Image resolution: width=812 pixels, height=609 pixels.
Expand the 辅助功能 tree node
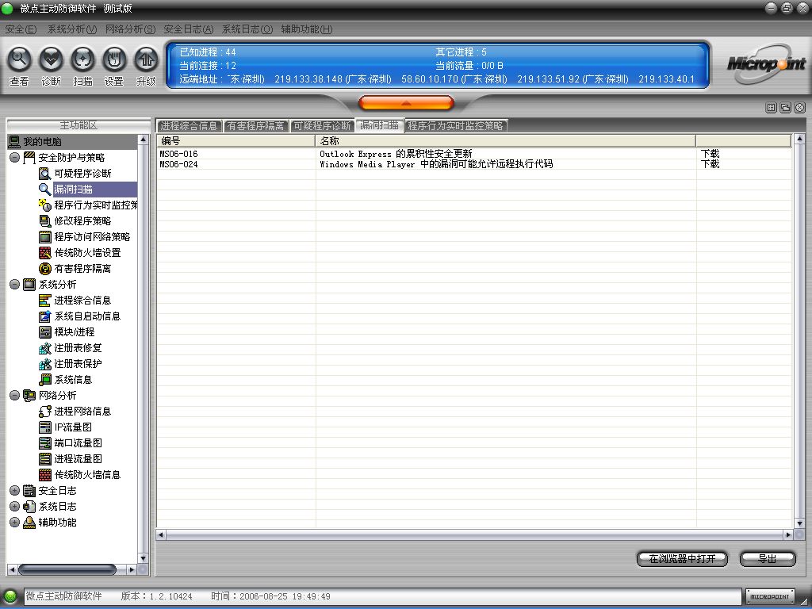[x=14, y=523]
